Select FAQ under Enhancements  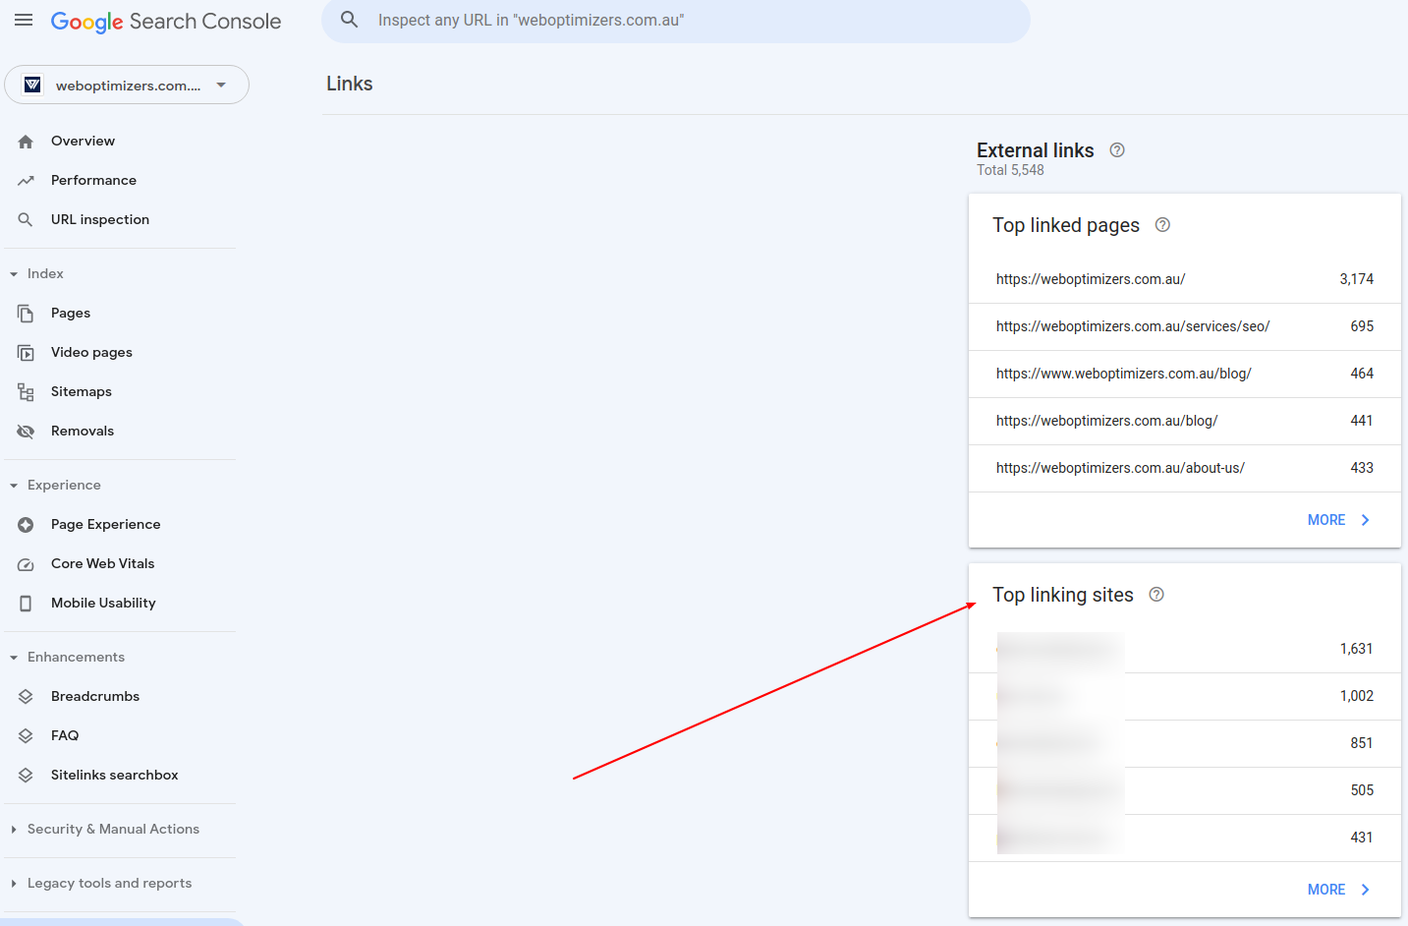tap(27, 735)
